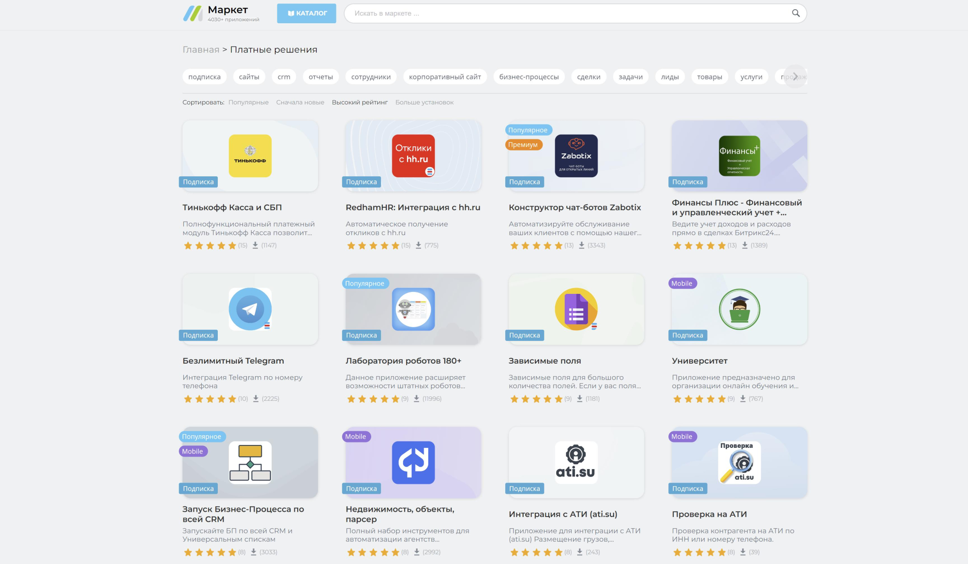Open the ati.su integration icon

coord(576,462)
